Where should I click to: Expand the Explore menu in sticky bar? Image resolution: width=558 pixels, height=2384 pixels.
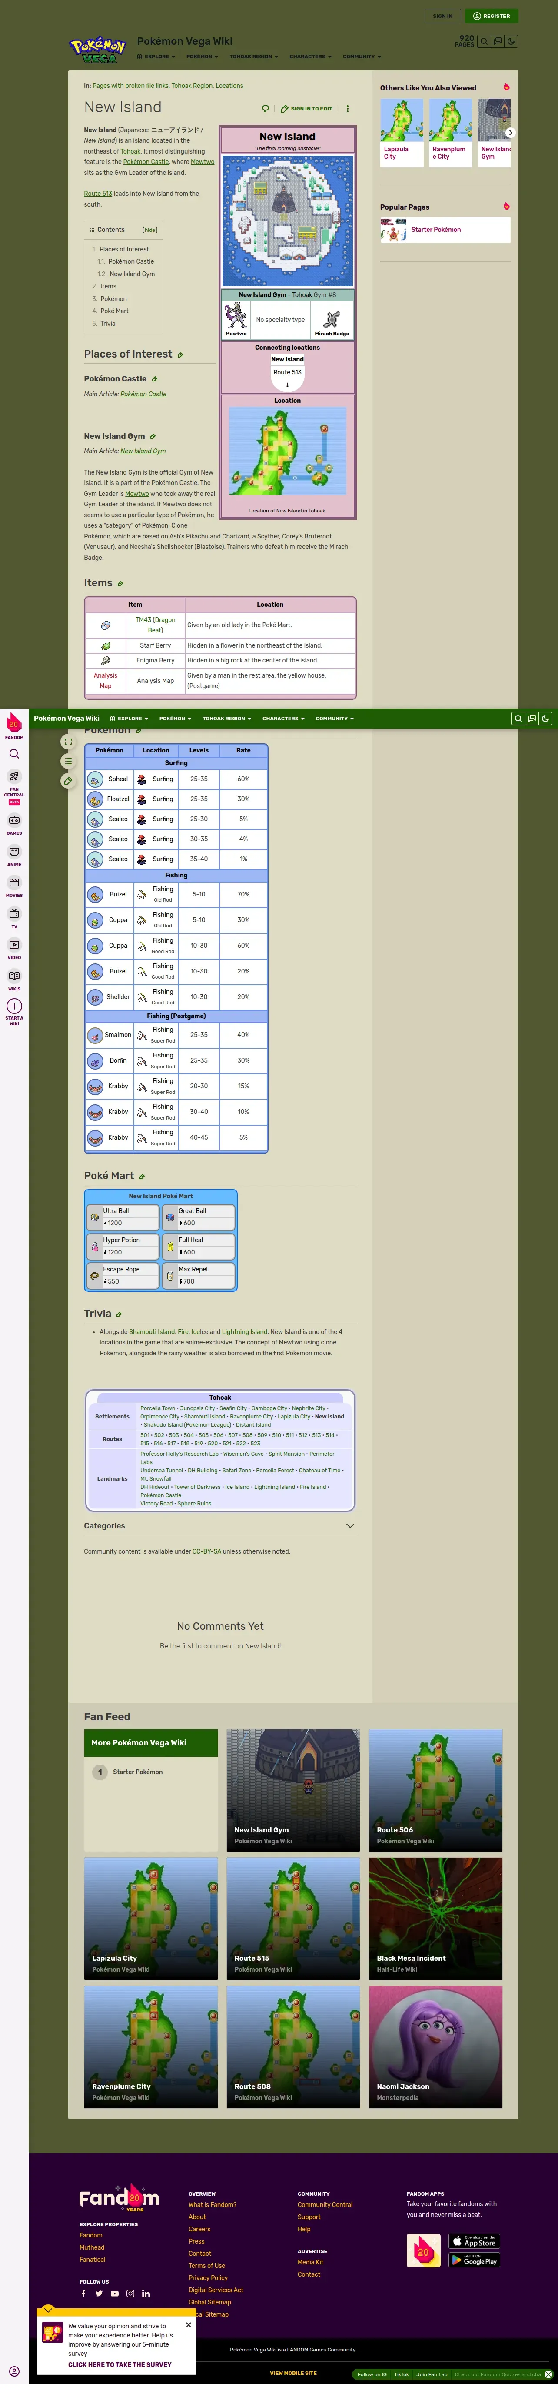tap(129, 718)
